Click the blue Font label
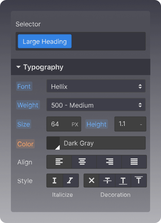Screen dimensions: 161x223 point(24,86)
